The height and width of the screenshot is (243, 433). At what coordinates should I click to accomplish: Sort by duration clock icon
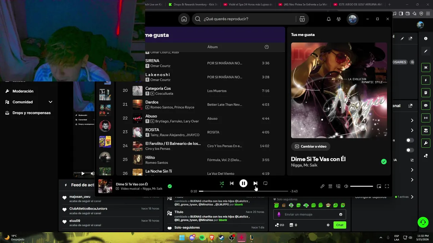click(x=267, y=47)
